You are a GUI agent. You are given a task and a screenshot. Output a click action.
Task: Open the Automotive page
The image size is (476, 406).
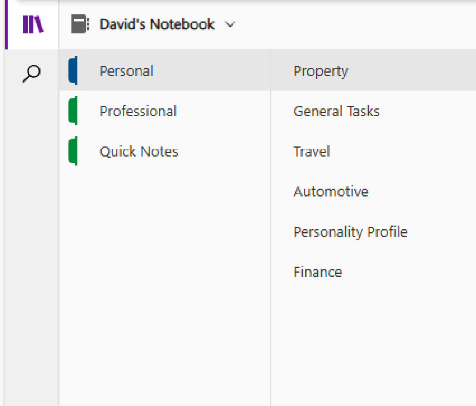[331, 191]
